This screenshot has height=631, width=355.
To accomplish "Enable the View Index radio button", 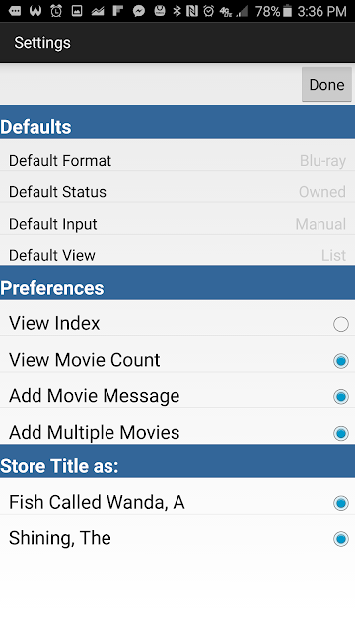I will tap(341, 324).
